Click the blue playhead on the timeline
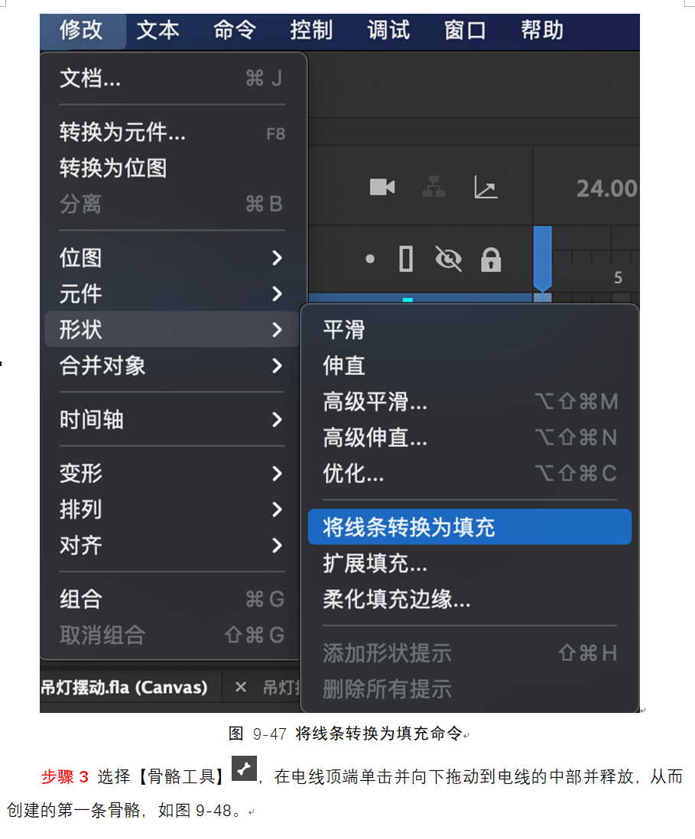The width and height of the screenshot is (695, 839). pyautogui.click(x=542, y=258)
